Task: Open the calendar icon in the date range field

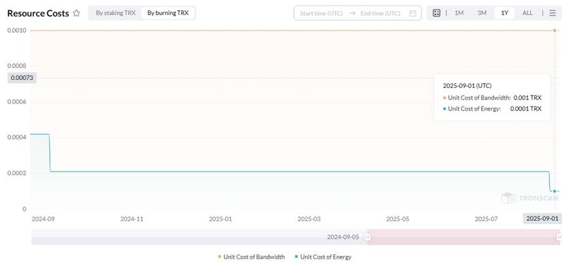Action: point(413,14)
